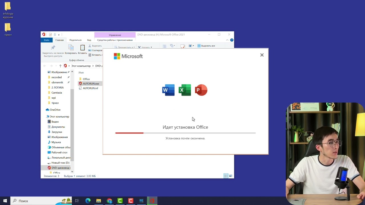Close the Office installer dialog

point(262,55)
